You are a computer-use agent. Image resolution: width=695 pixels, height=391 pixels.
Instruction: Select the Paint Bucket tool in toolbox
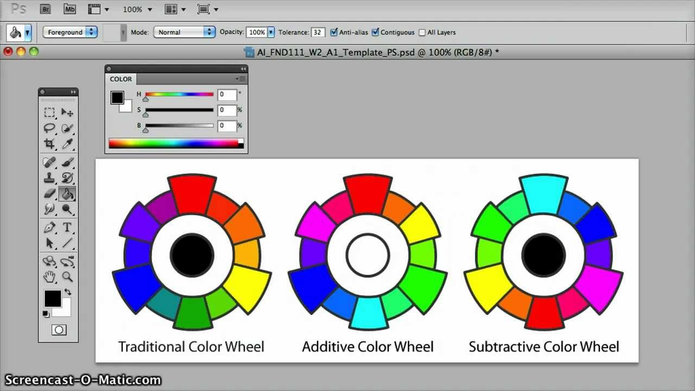(x=67, y=193)
